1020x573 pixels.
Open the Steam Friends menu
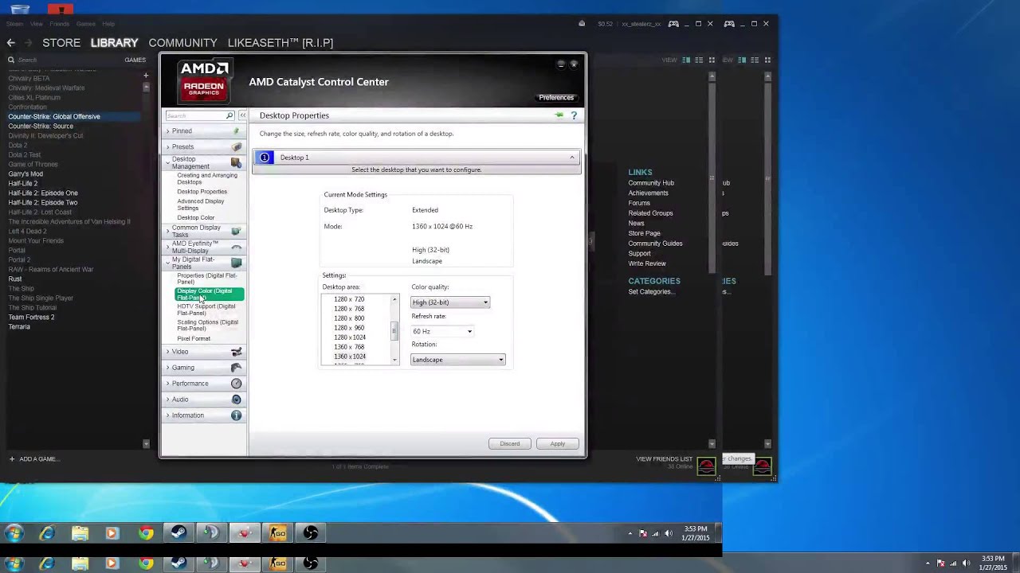[x=60, y=24]
